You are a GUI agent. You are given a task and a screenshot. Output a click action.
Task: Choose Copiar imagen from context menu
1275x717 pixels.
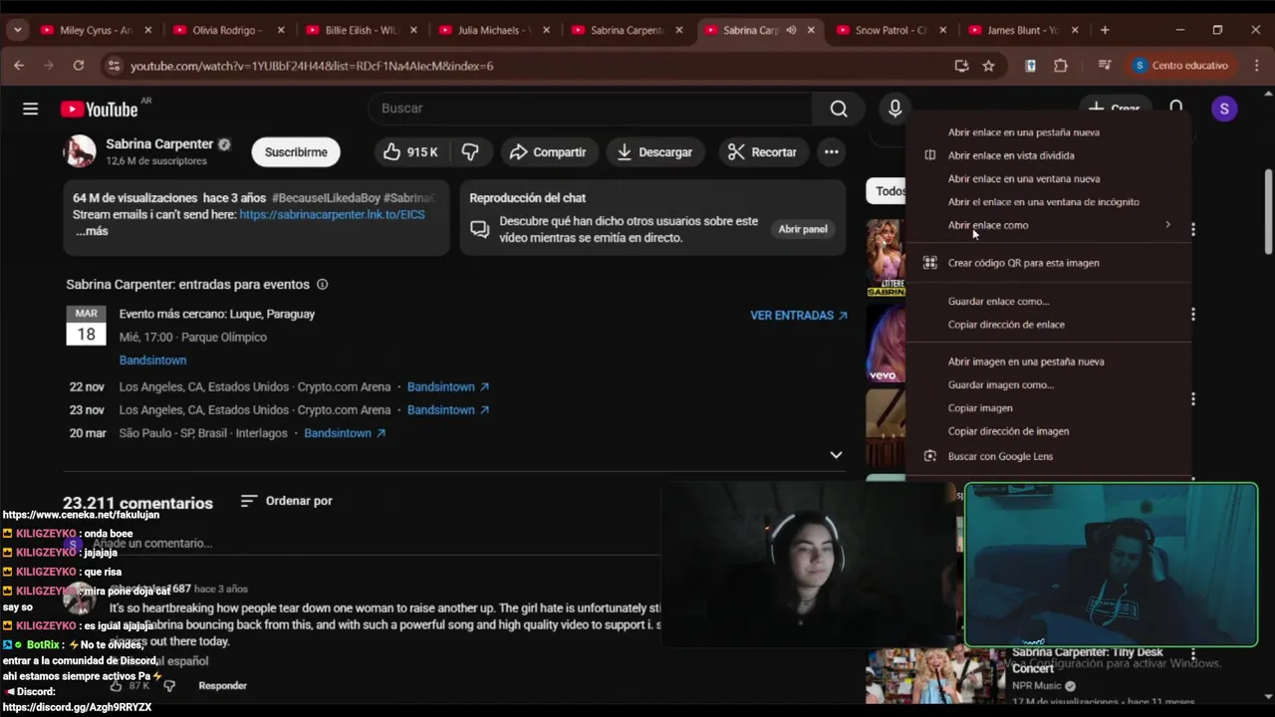(1048, 408)
